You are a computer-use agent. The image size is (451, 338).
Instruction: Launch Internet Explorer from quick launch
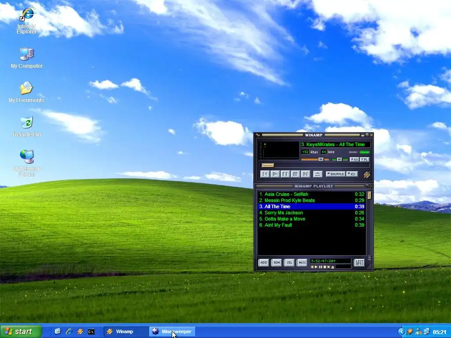point(69,332)
